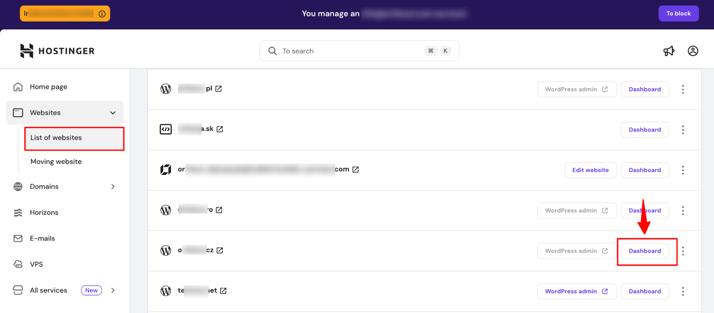Select Moving website in the sidebar
714x313 pixels.
[56, 161]
